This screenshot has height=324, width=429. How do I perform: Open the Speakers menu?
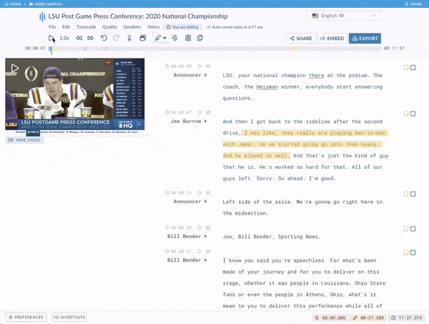coord(132,26)
